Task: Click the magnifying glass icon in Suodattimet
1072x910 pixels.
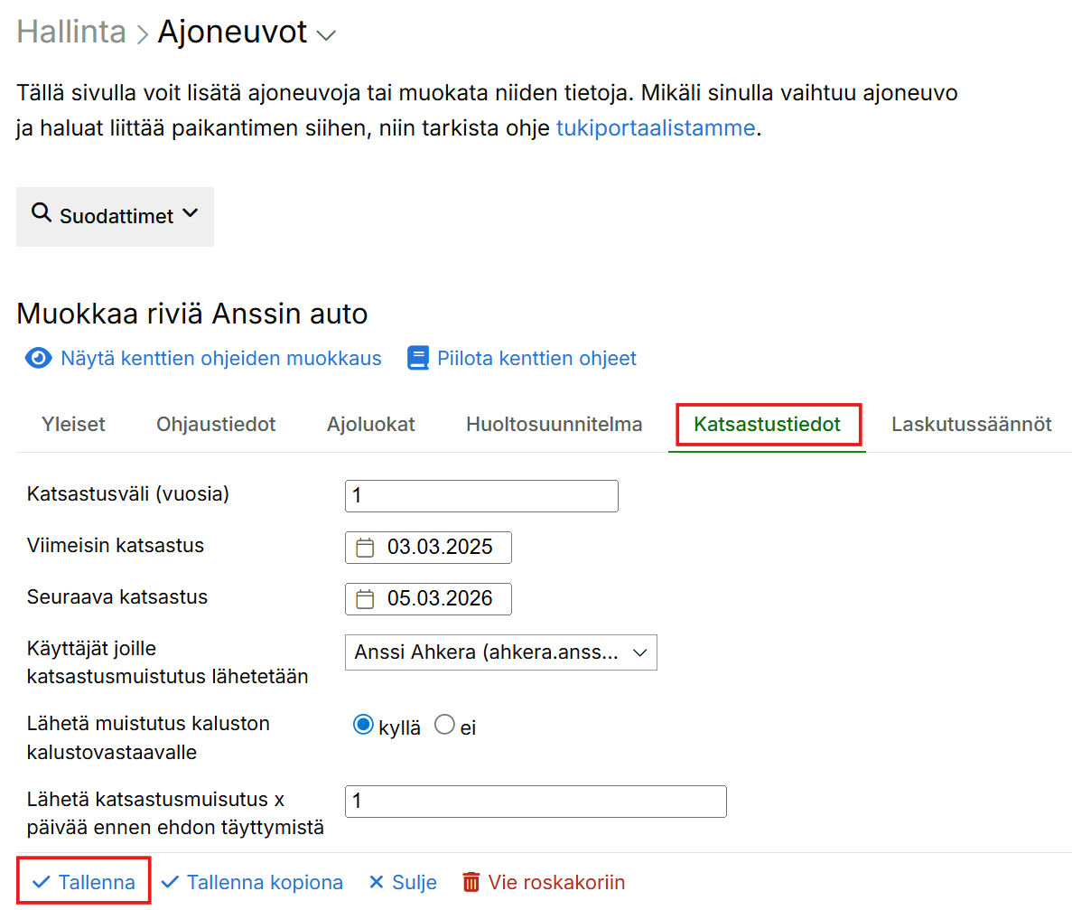Action: coord(41,213)
